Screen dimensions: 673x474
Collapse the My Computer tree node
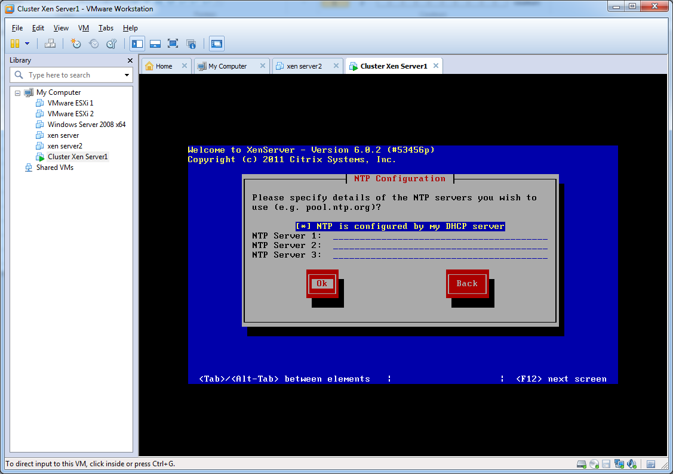17,93
